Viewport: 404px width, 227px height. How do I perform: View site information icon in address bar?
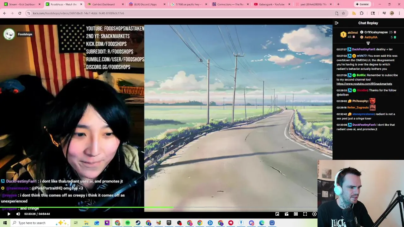coord(29,13)
